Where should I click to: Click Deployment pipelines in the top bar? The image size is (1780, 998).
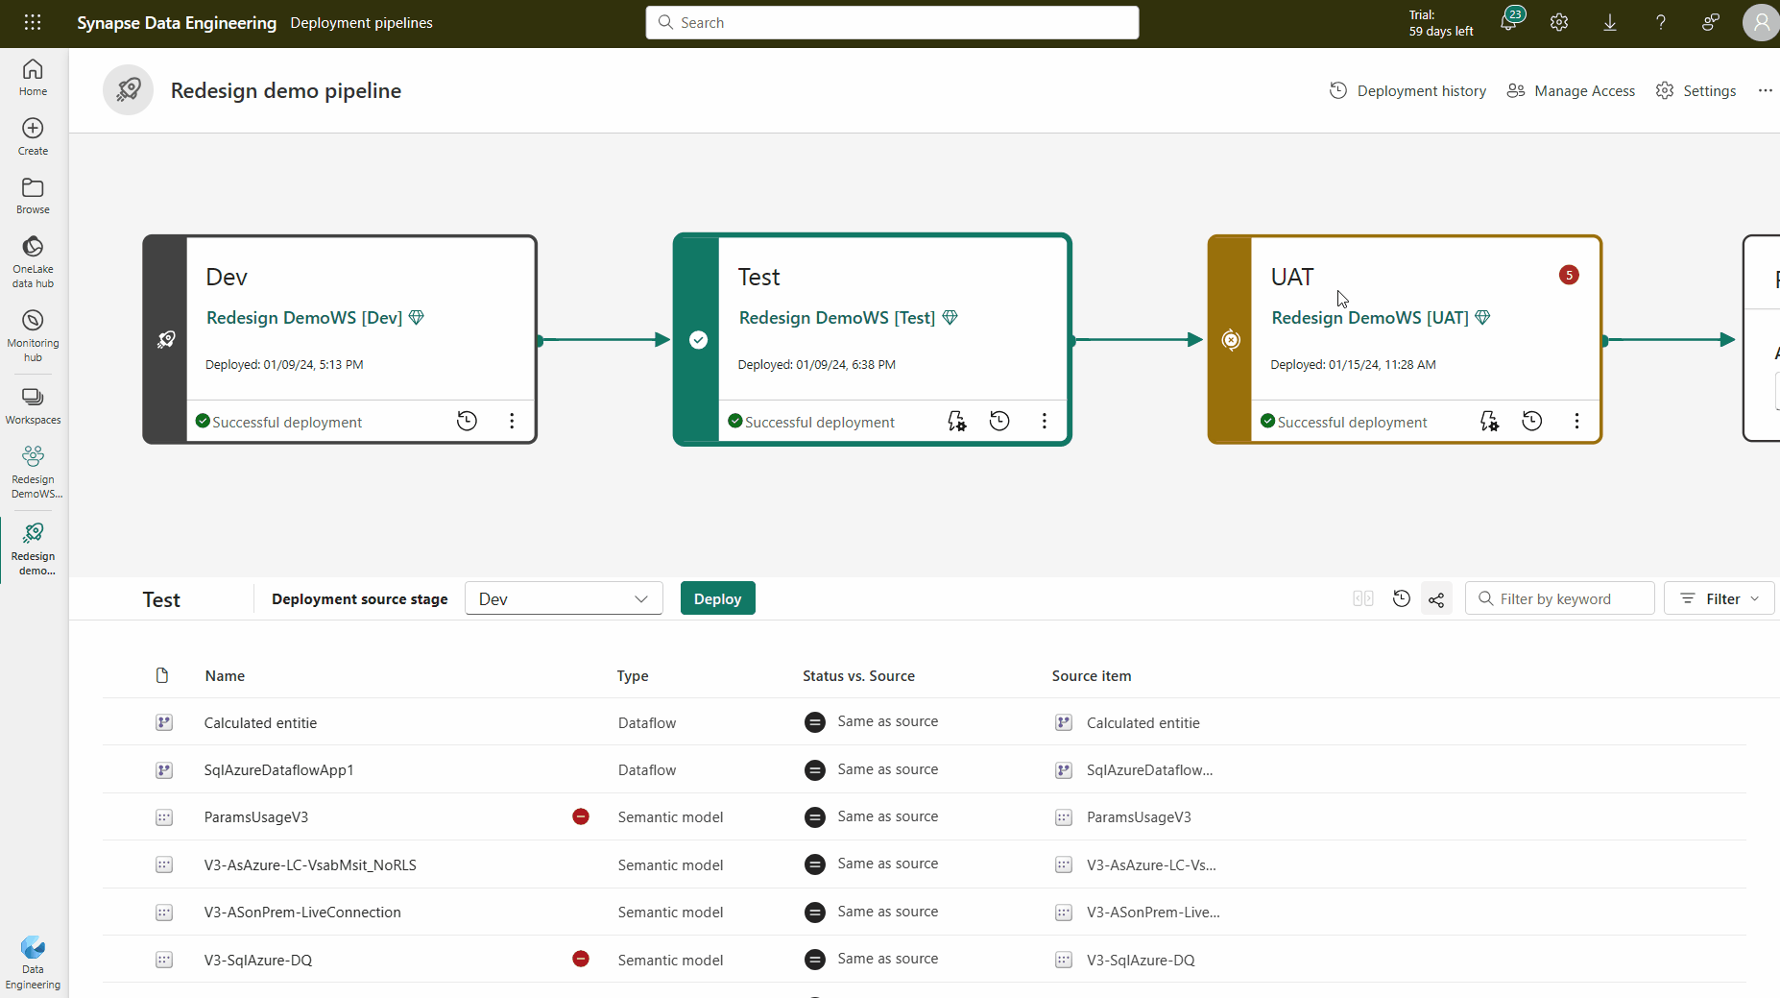click(361, 22)
